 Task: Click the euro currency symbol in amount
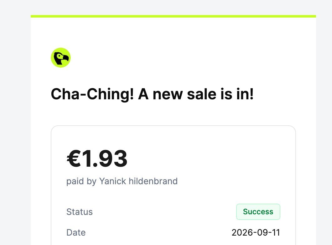(x=74, y=159)
